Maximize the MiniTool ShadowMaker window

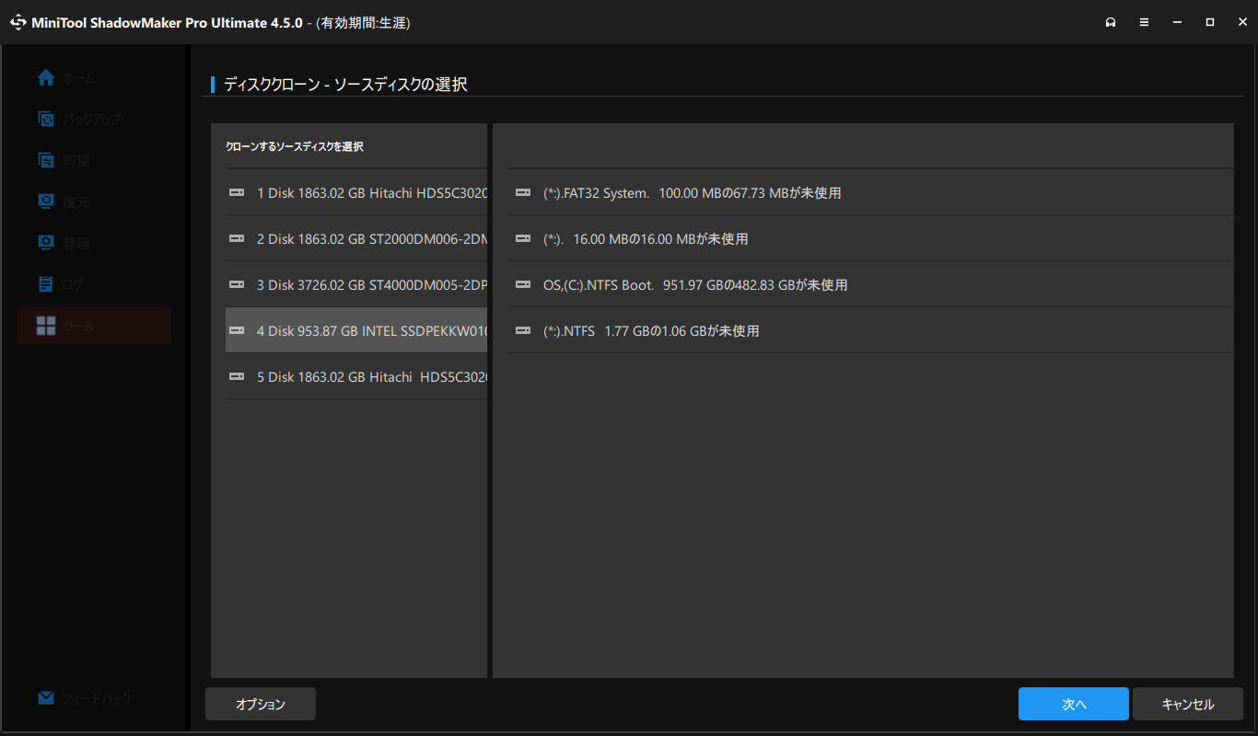[1210, 22]
